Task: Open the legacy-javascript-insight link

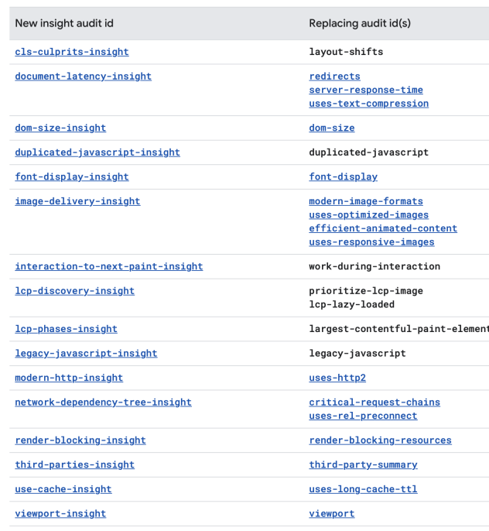Action: tap(86, 354)
